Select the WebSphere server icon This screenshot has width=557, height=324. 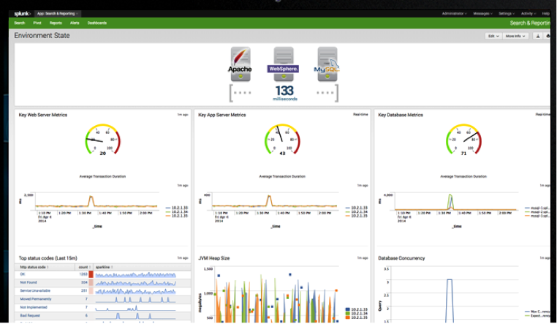pyautogui.click(x=283, y=64)
